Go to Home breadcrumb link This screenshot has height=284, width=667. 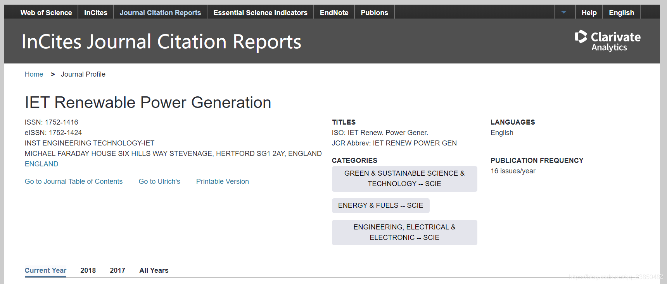pyautogui.click(x=34, y=74)
